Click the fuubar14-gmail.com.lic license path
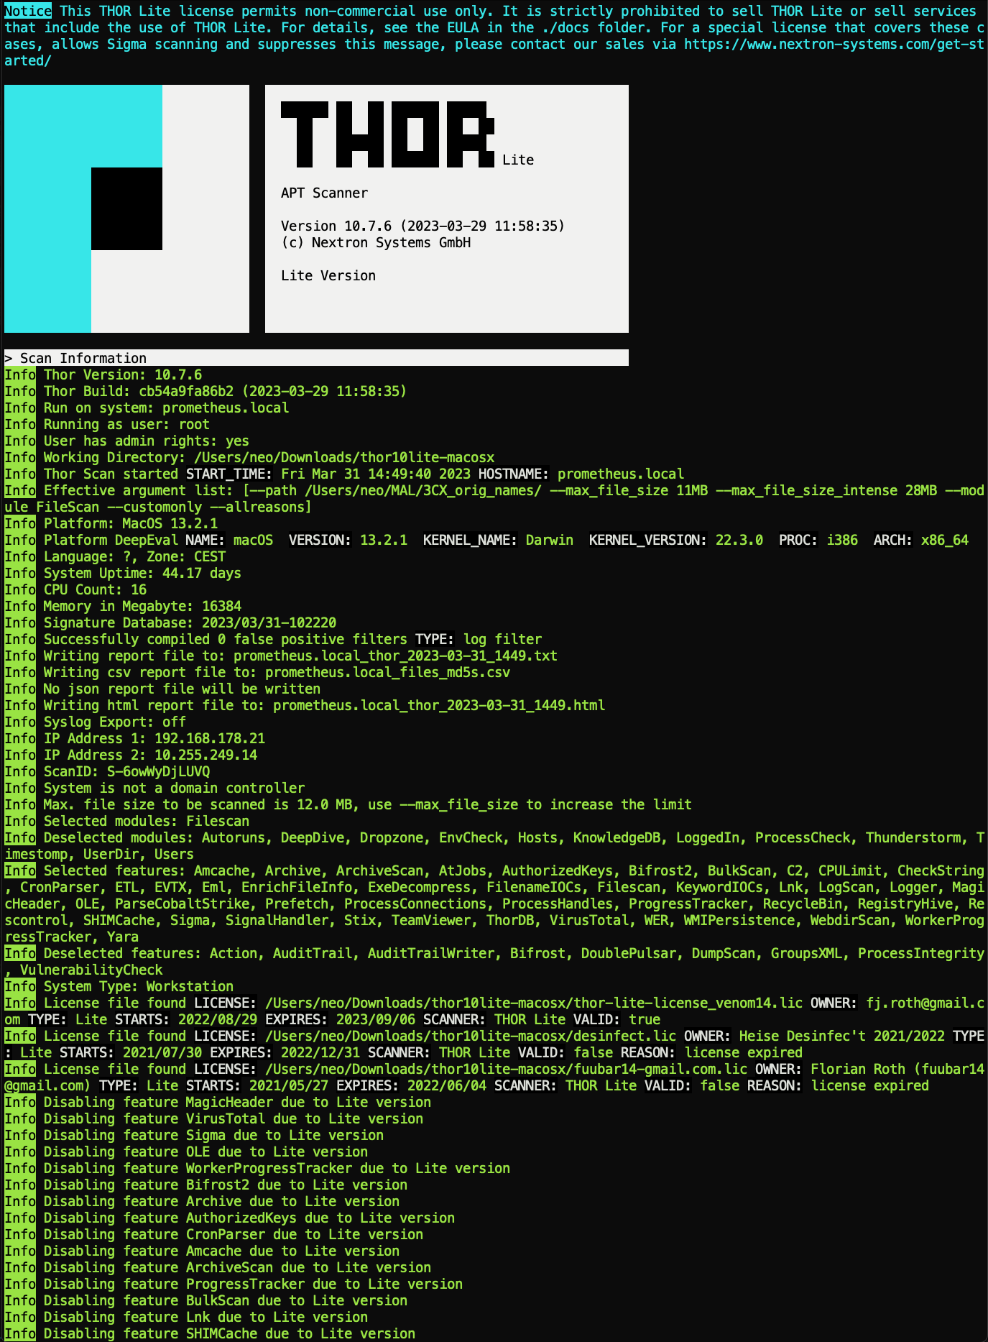Image resolution: width=988 pixels, height=1342 pixels. click(506, 1069)
